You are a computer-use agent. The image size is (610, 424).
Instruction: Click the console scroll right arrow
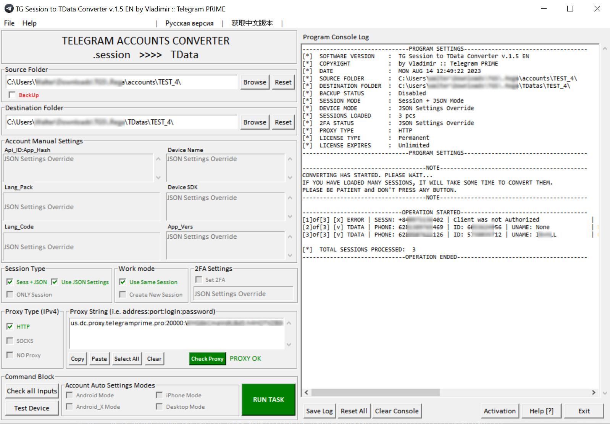pos(594,392)
